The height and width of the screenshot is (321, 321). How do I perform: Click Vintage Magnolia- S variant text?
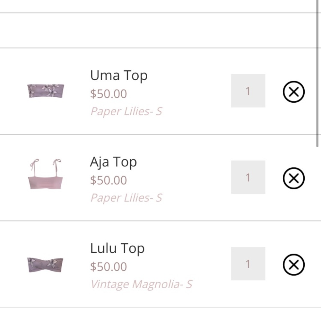pyautogui.click(x=141, y=284)
